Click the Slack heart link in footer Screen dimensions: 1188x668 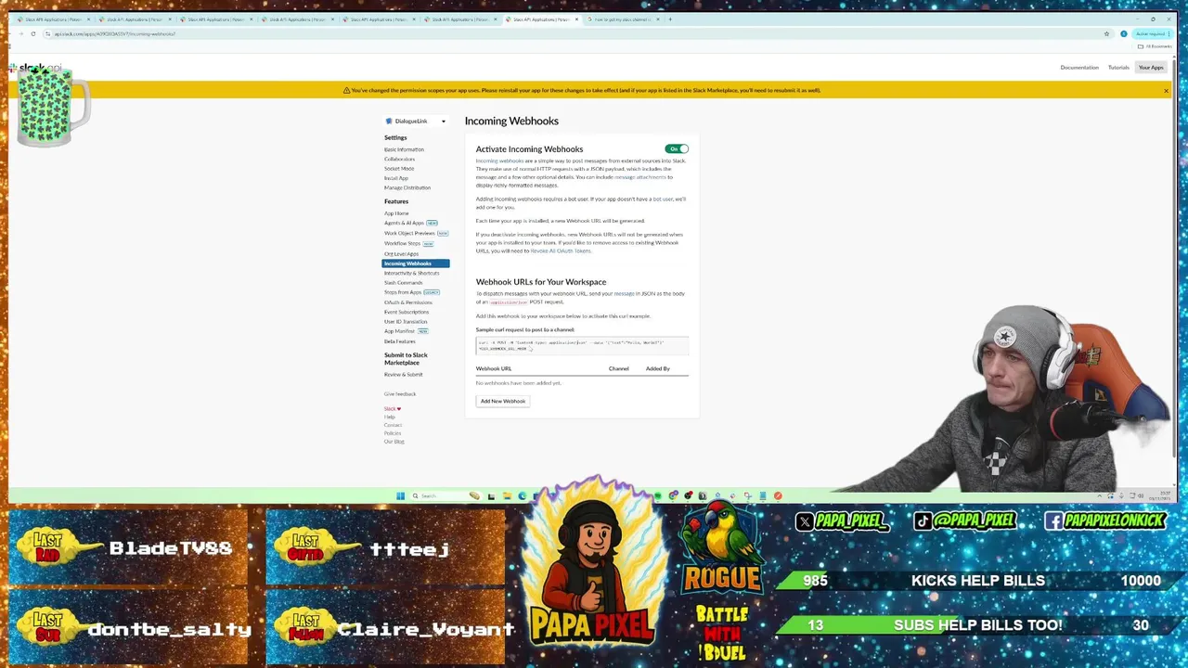[x=392, y=409]
